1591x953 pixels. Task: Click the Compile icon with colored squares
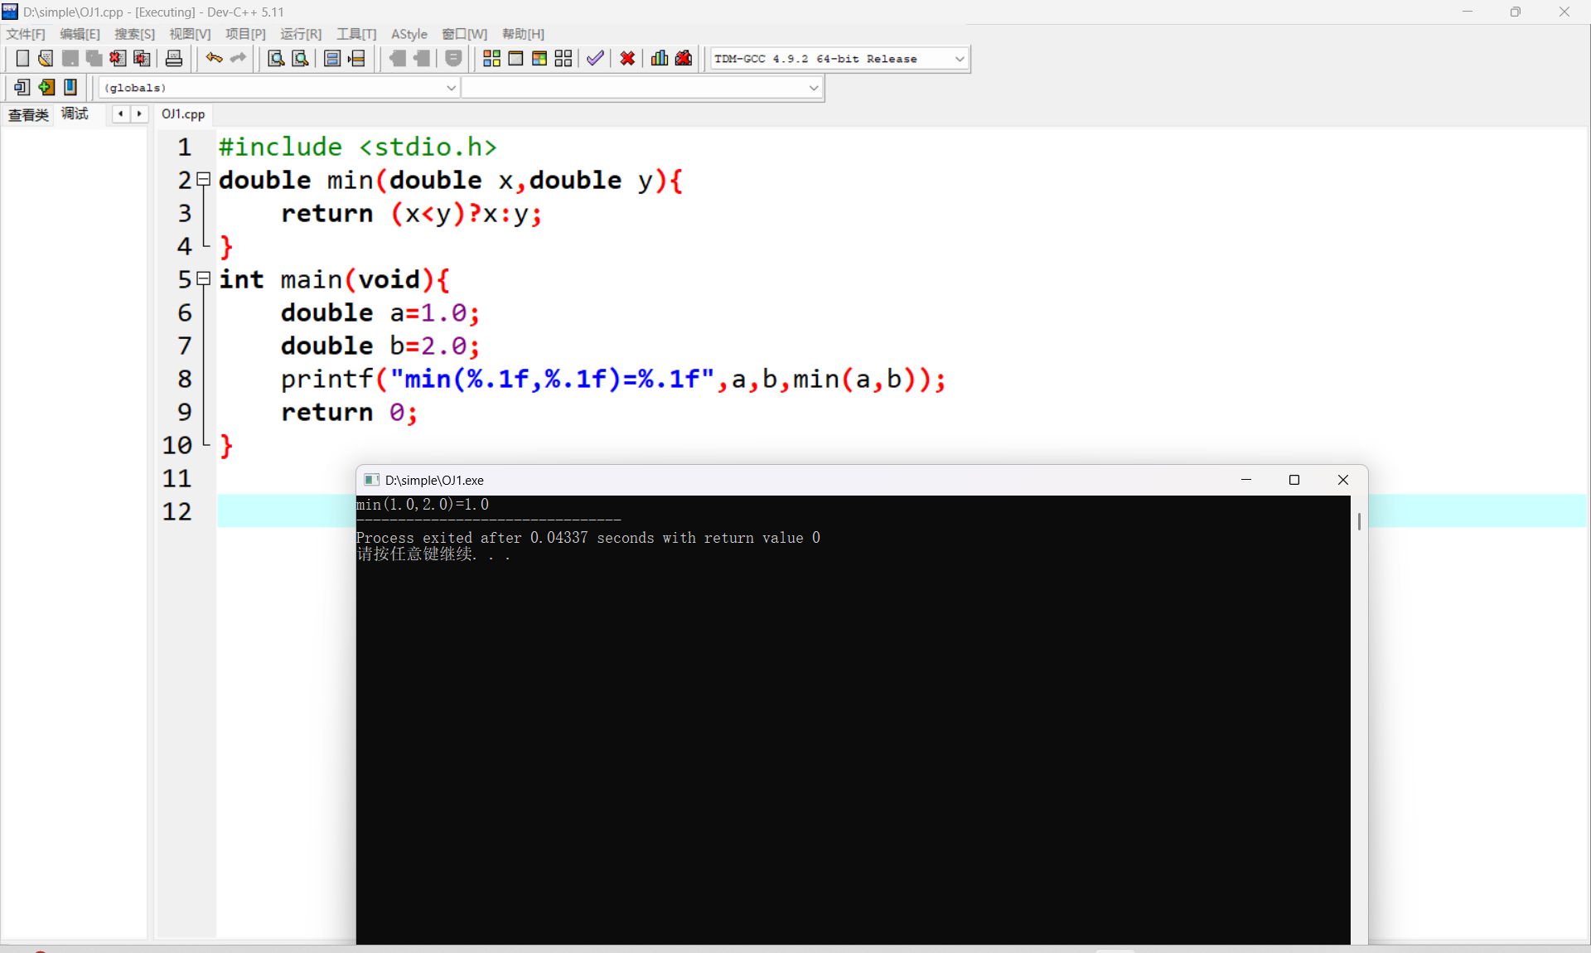point(491,58)
